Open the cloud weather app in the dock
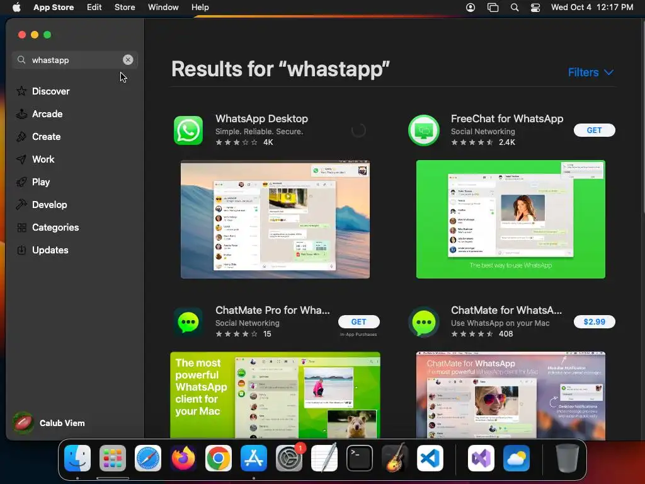Image resolution: width=645 pixels, height=484 pixels. click(517, 458)
